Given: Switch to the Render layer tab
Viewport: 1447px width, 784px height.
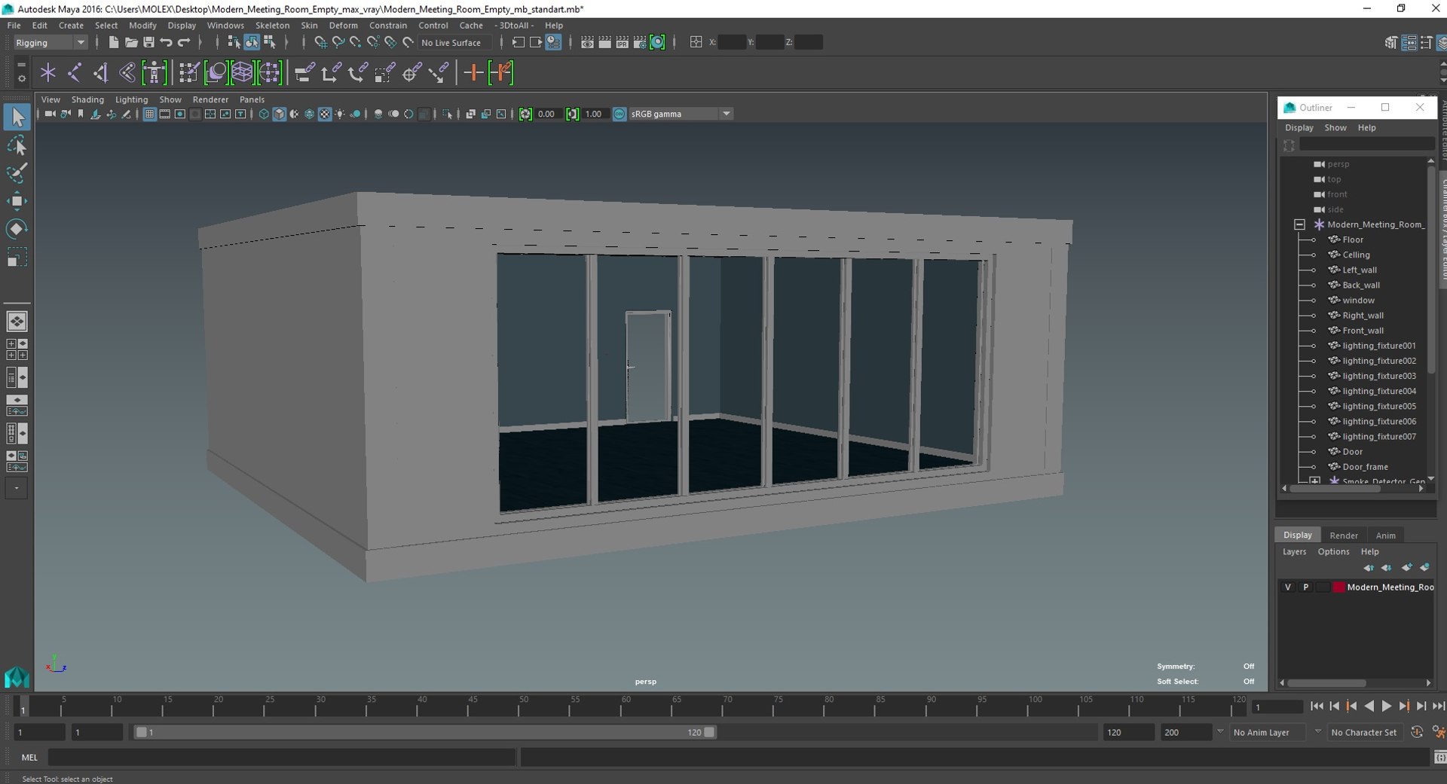Looking at the screenshot, I should tap(1344, 535).
